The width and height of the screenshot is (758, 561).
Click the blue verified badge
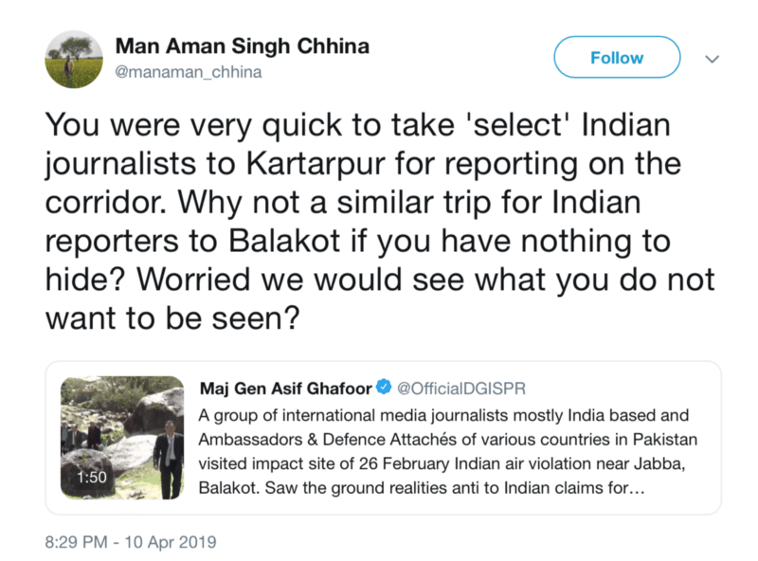(x=384, y=387)
